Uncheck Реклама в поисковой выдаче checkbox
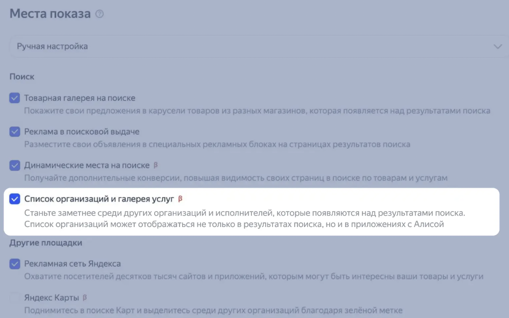 (15, 132)
